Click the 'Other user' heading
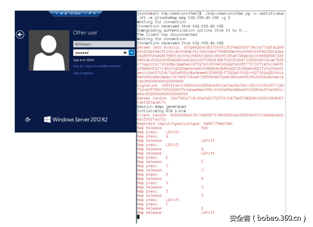 [x=85, y=33]
